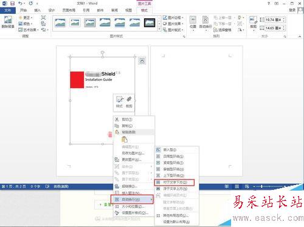Open the ribbon Wrap Text (自动换行) dropdown
The image size is (304, 227).
pyautogui.click(x=206, y=23)
